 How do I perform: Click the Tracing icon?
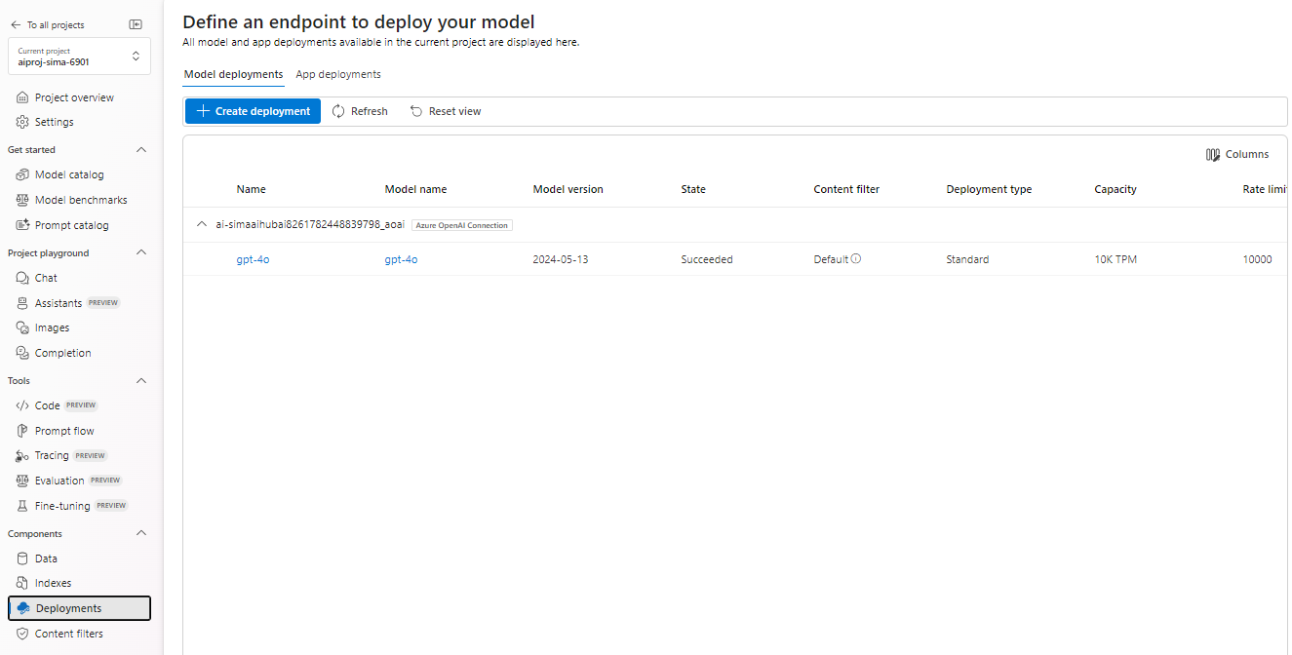click(x=22, y=455)
